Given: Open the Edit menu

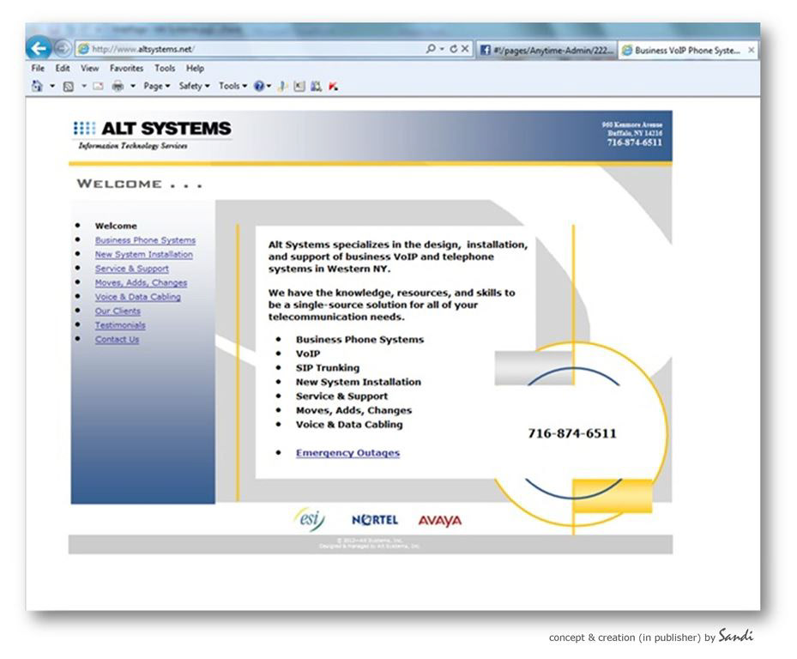Looking at the screenshot, I should 63,68.
